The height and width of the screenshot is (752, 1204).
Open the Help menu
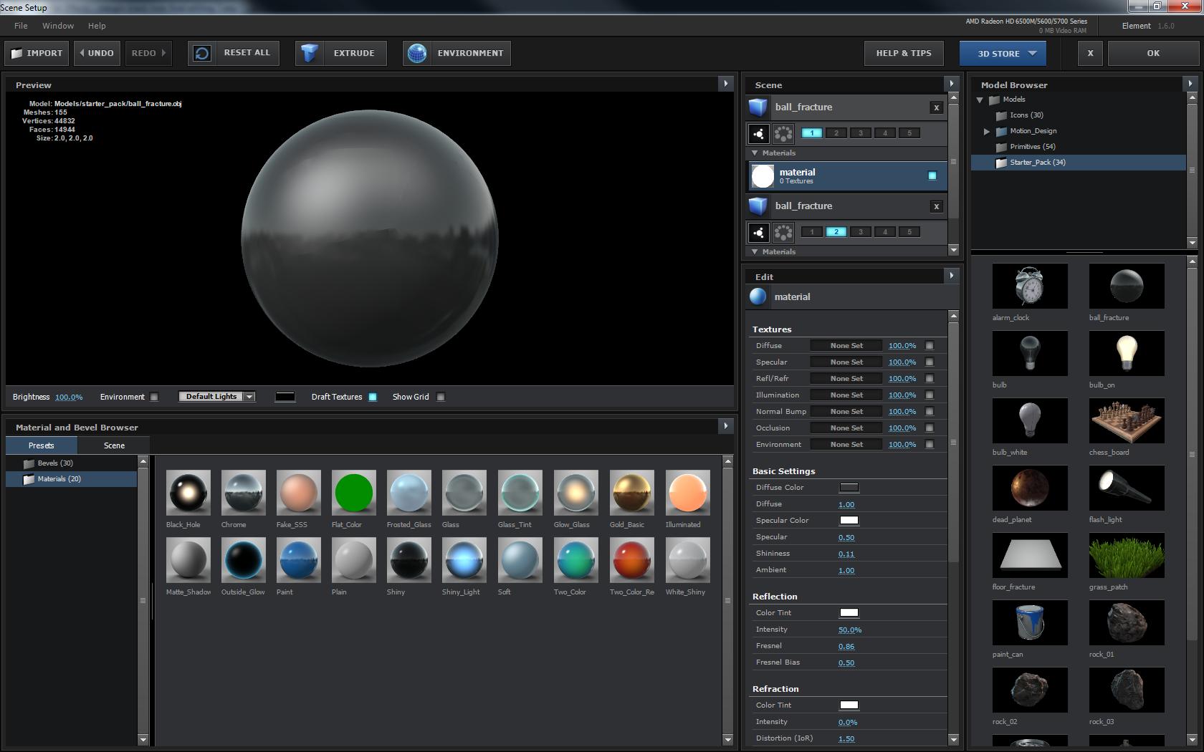(97, 26)
